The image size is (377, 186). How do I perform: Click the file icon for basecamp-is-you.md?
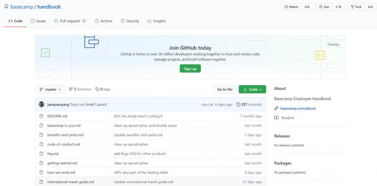tap(41, 125)
